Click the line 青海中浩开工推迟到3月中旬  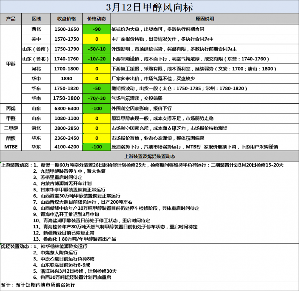[66, 215]
